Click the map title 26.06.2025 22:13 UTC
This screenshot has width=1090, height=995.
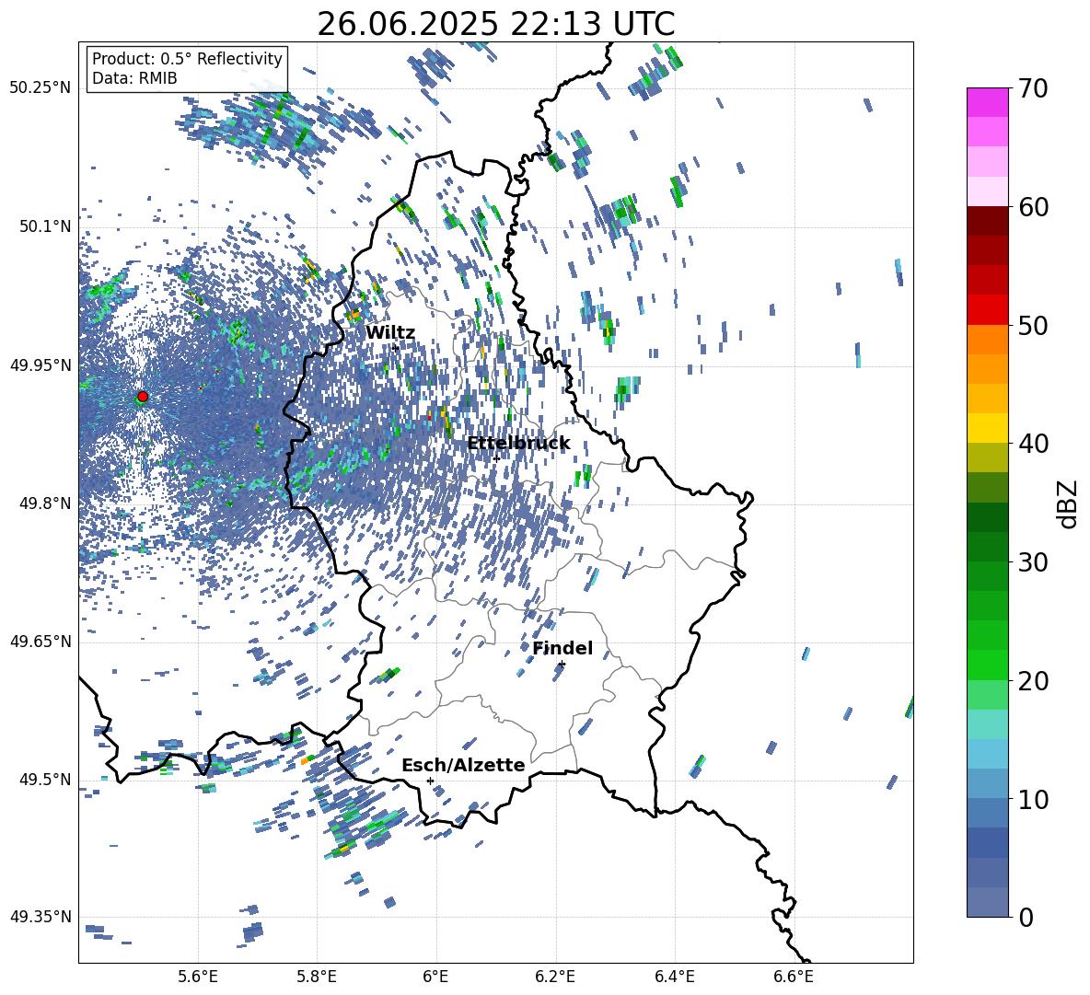click(x=495, y=24)
